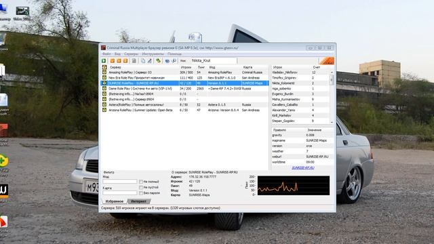The width and height of the screenshot is (434, 244).
Task: Click the blue round help toolbar icon
Action: coord(167,61)
